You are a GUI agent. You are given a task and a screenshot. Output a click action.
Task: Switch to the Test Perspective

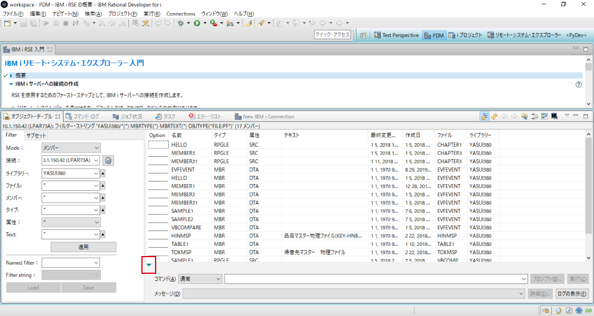[x=396, y=35]
